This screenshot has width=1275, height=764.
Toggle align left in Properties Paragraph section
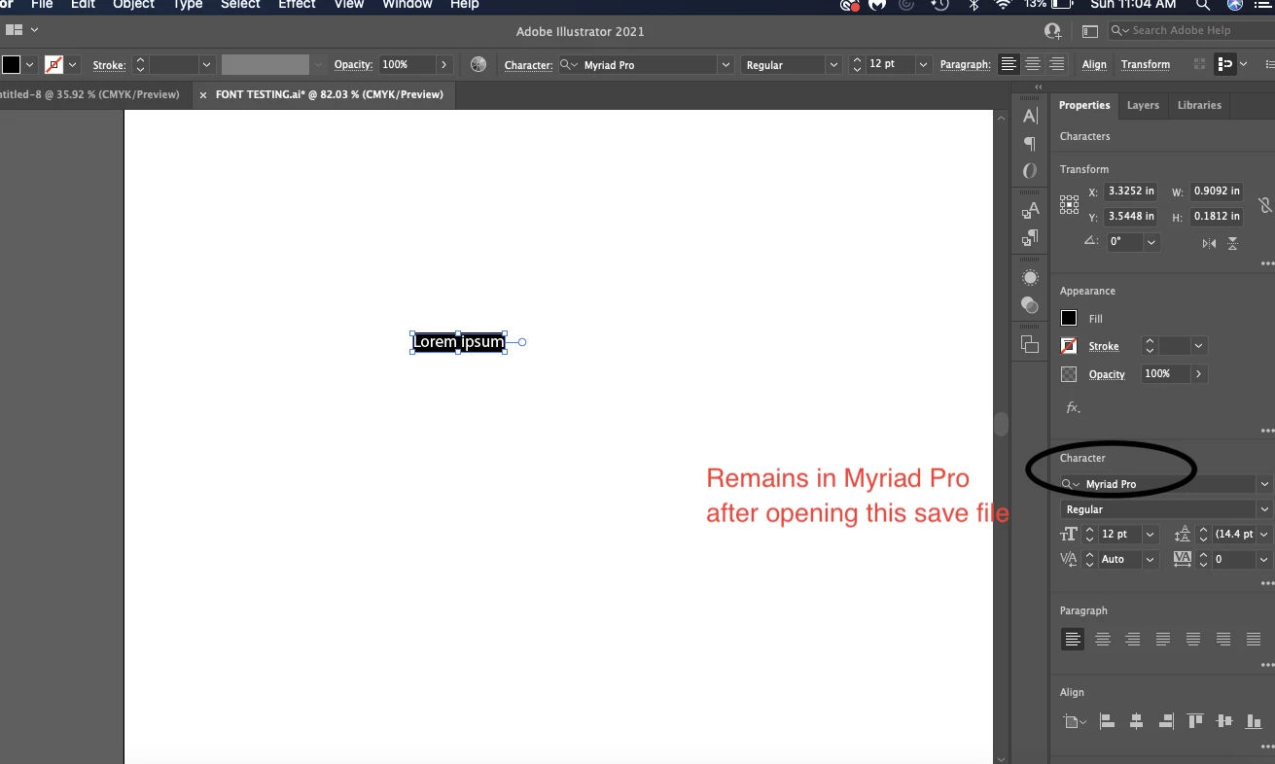coord(1073,639)
